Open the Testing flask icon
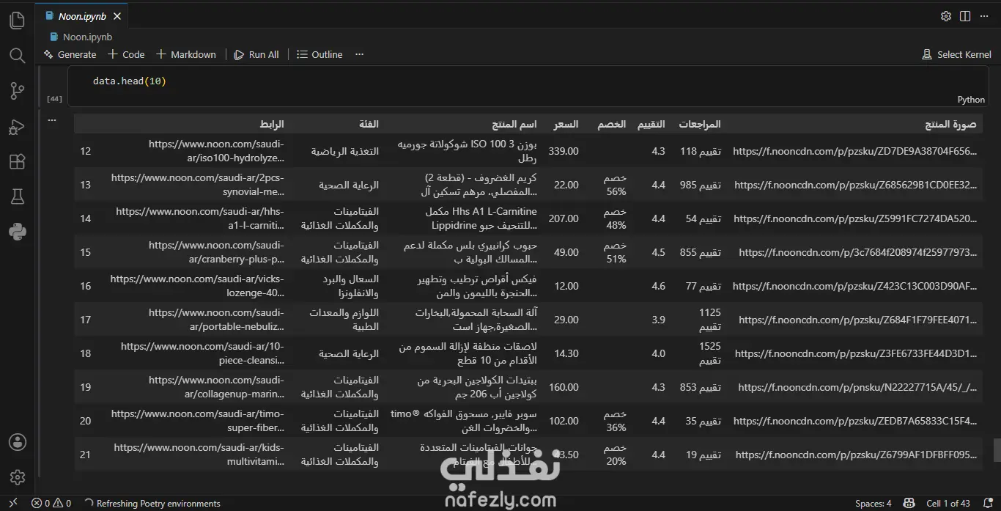Image resolution: width=1001 pixels, height=511 pixels. pyautogui.click(x=17, y=196)
